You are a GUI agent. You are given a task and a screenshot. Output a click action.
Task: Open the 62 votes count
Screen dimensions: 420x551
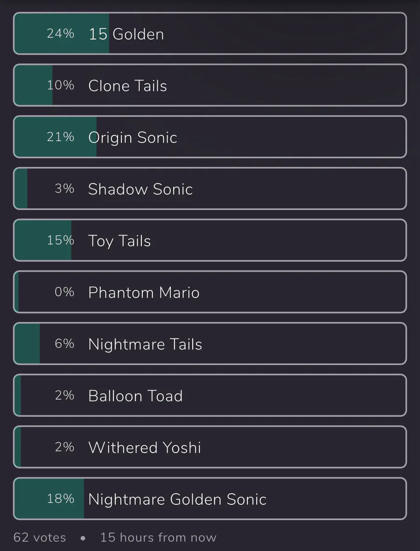[40, 537]
